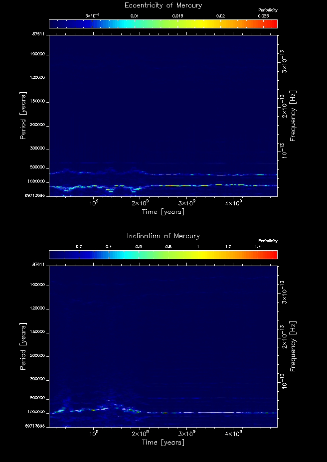Click the "Time [years]" label under the eccentricity plot
Image resolution: width=327 pixels, height=462 pixels.
tap(163, 211)
